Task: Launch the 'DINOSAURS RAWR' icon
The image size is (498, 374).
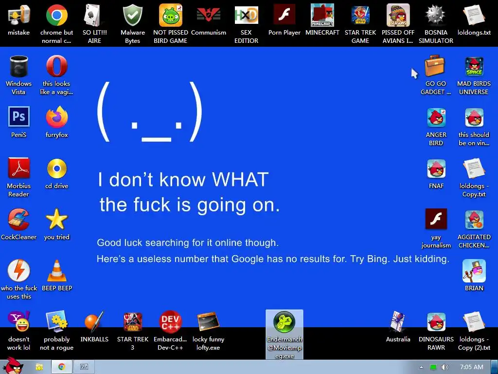Action: coord(436,331)
